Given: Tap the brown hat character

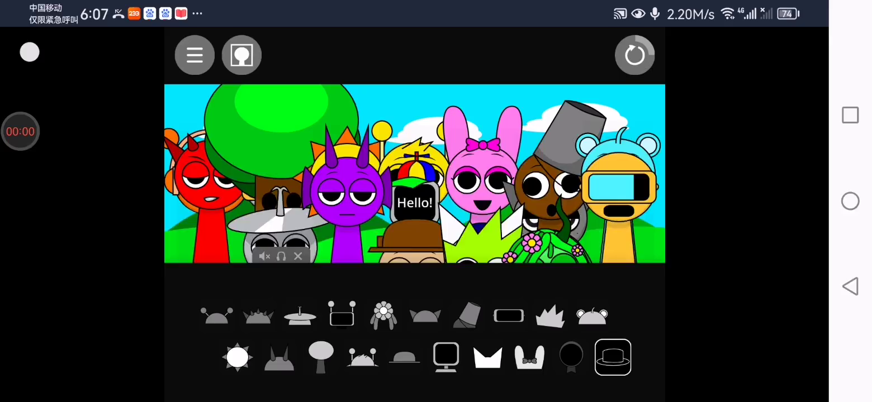Looking at the screenshot, I should click(x=411, y=241).
